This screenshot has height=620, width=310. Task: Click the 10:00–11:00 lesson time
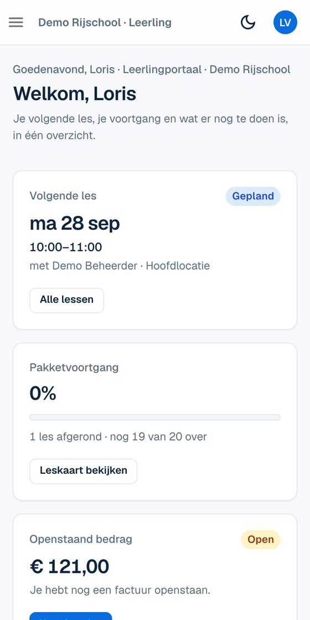[x=66, y=247]
